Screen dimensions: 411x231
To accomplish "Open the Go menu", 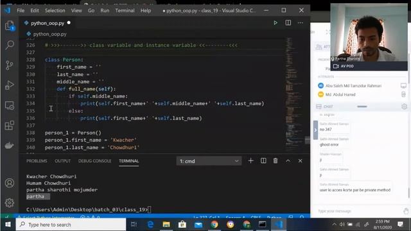I will click(91, 10).
